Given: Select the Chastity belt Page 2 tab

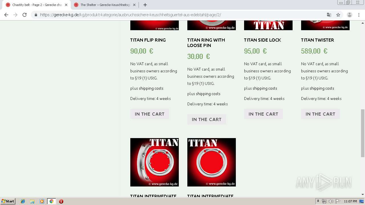Looking at the screenshot, I should pos(36,5).
